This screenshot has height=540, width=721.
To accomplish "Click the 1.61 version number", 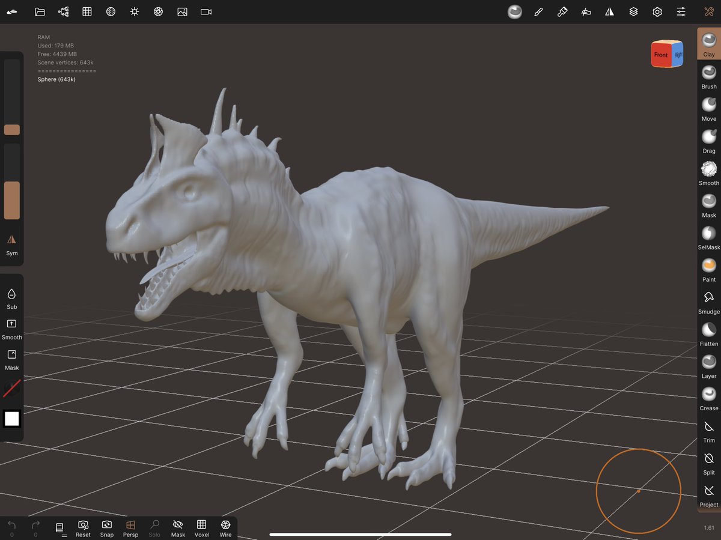I will pos(709,527).
